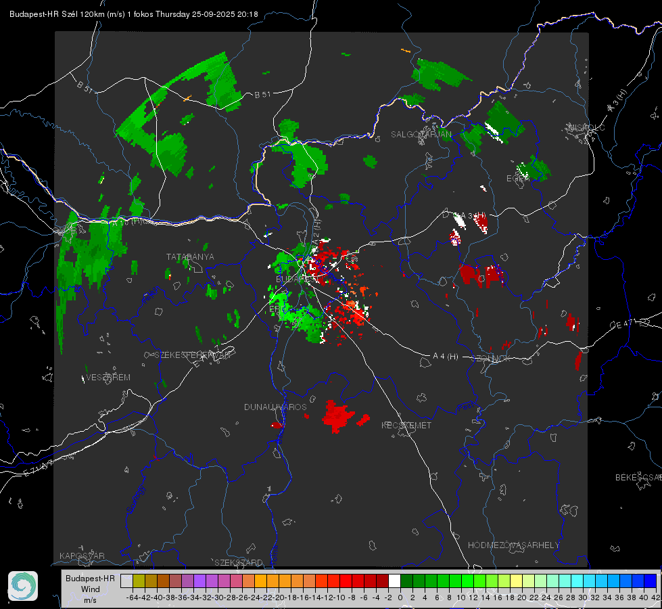Click the 'VESZPRÉM' city label
Viewport: 662px width, 609px height.
click(x=108, y=378)
